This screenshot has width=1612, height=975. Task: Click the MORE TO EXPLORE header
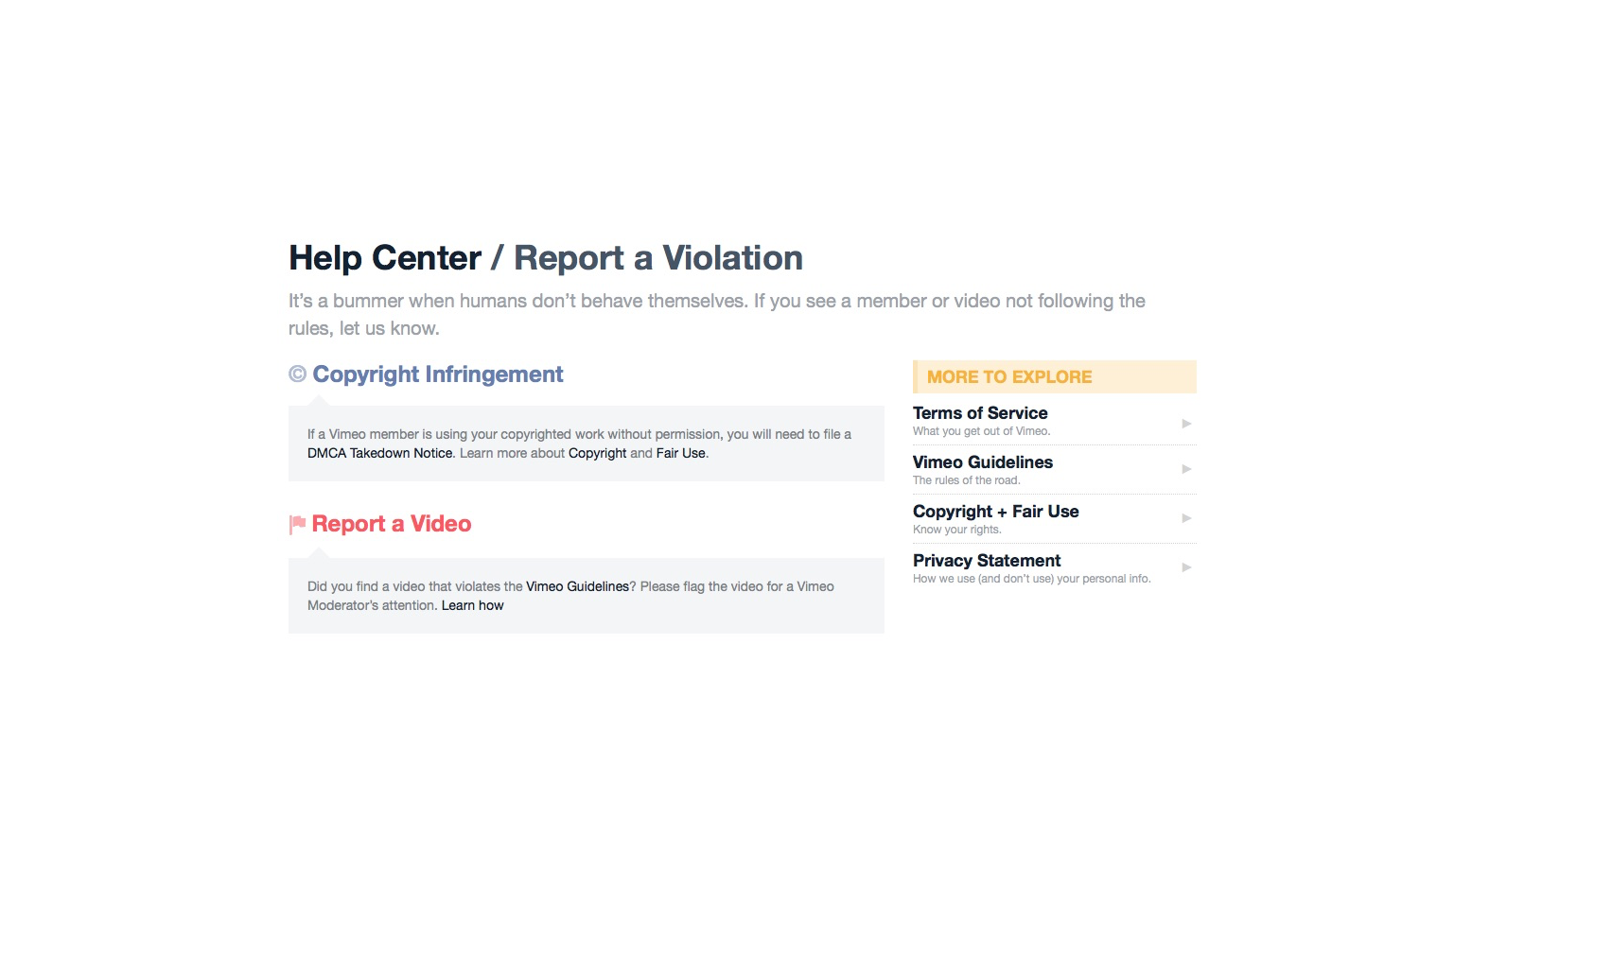click(x=1009, y=376)
